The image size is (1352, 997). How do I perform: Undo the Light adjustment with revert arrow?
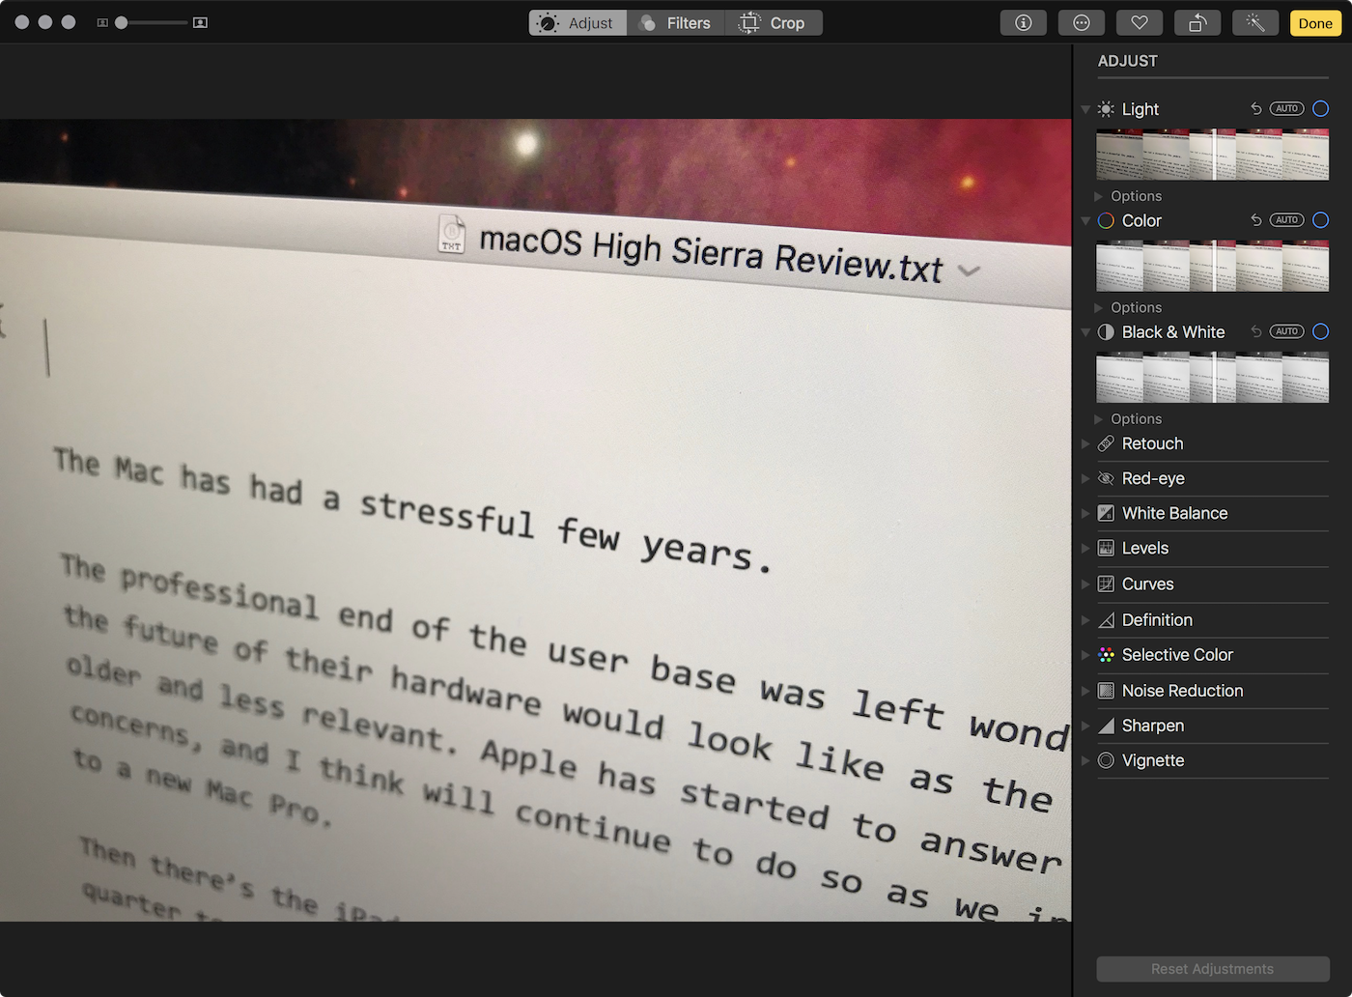(x=1256, y=109)
